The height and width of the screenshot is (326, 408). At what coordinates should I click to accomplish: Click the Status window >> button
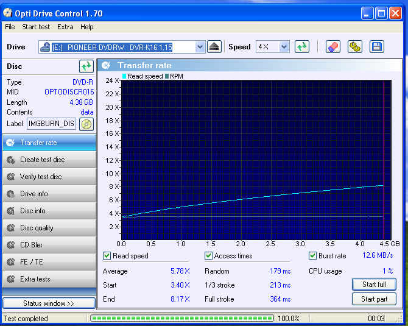[x=49, y=303]
